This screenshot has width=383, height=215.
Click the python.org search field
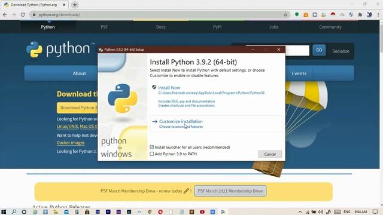pyautogui.click(x=297, y=50)
